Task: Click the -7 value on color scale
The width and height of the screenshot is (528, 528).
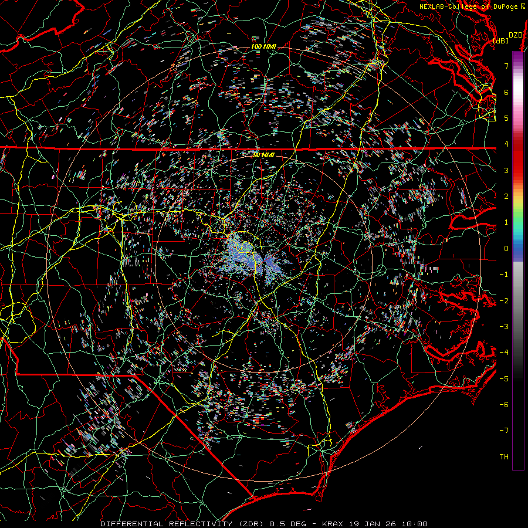Action: point(504,431)
